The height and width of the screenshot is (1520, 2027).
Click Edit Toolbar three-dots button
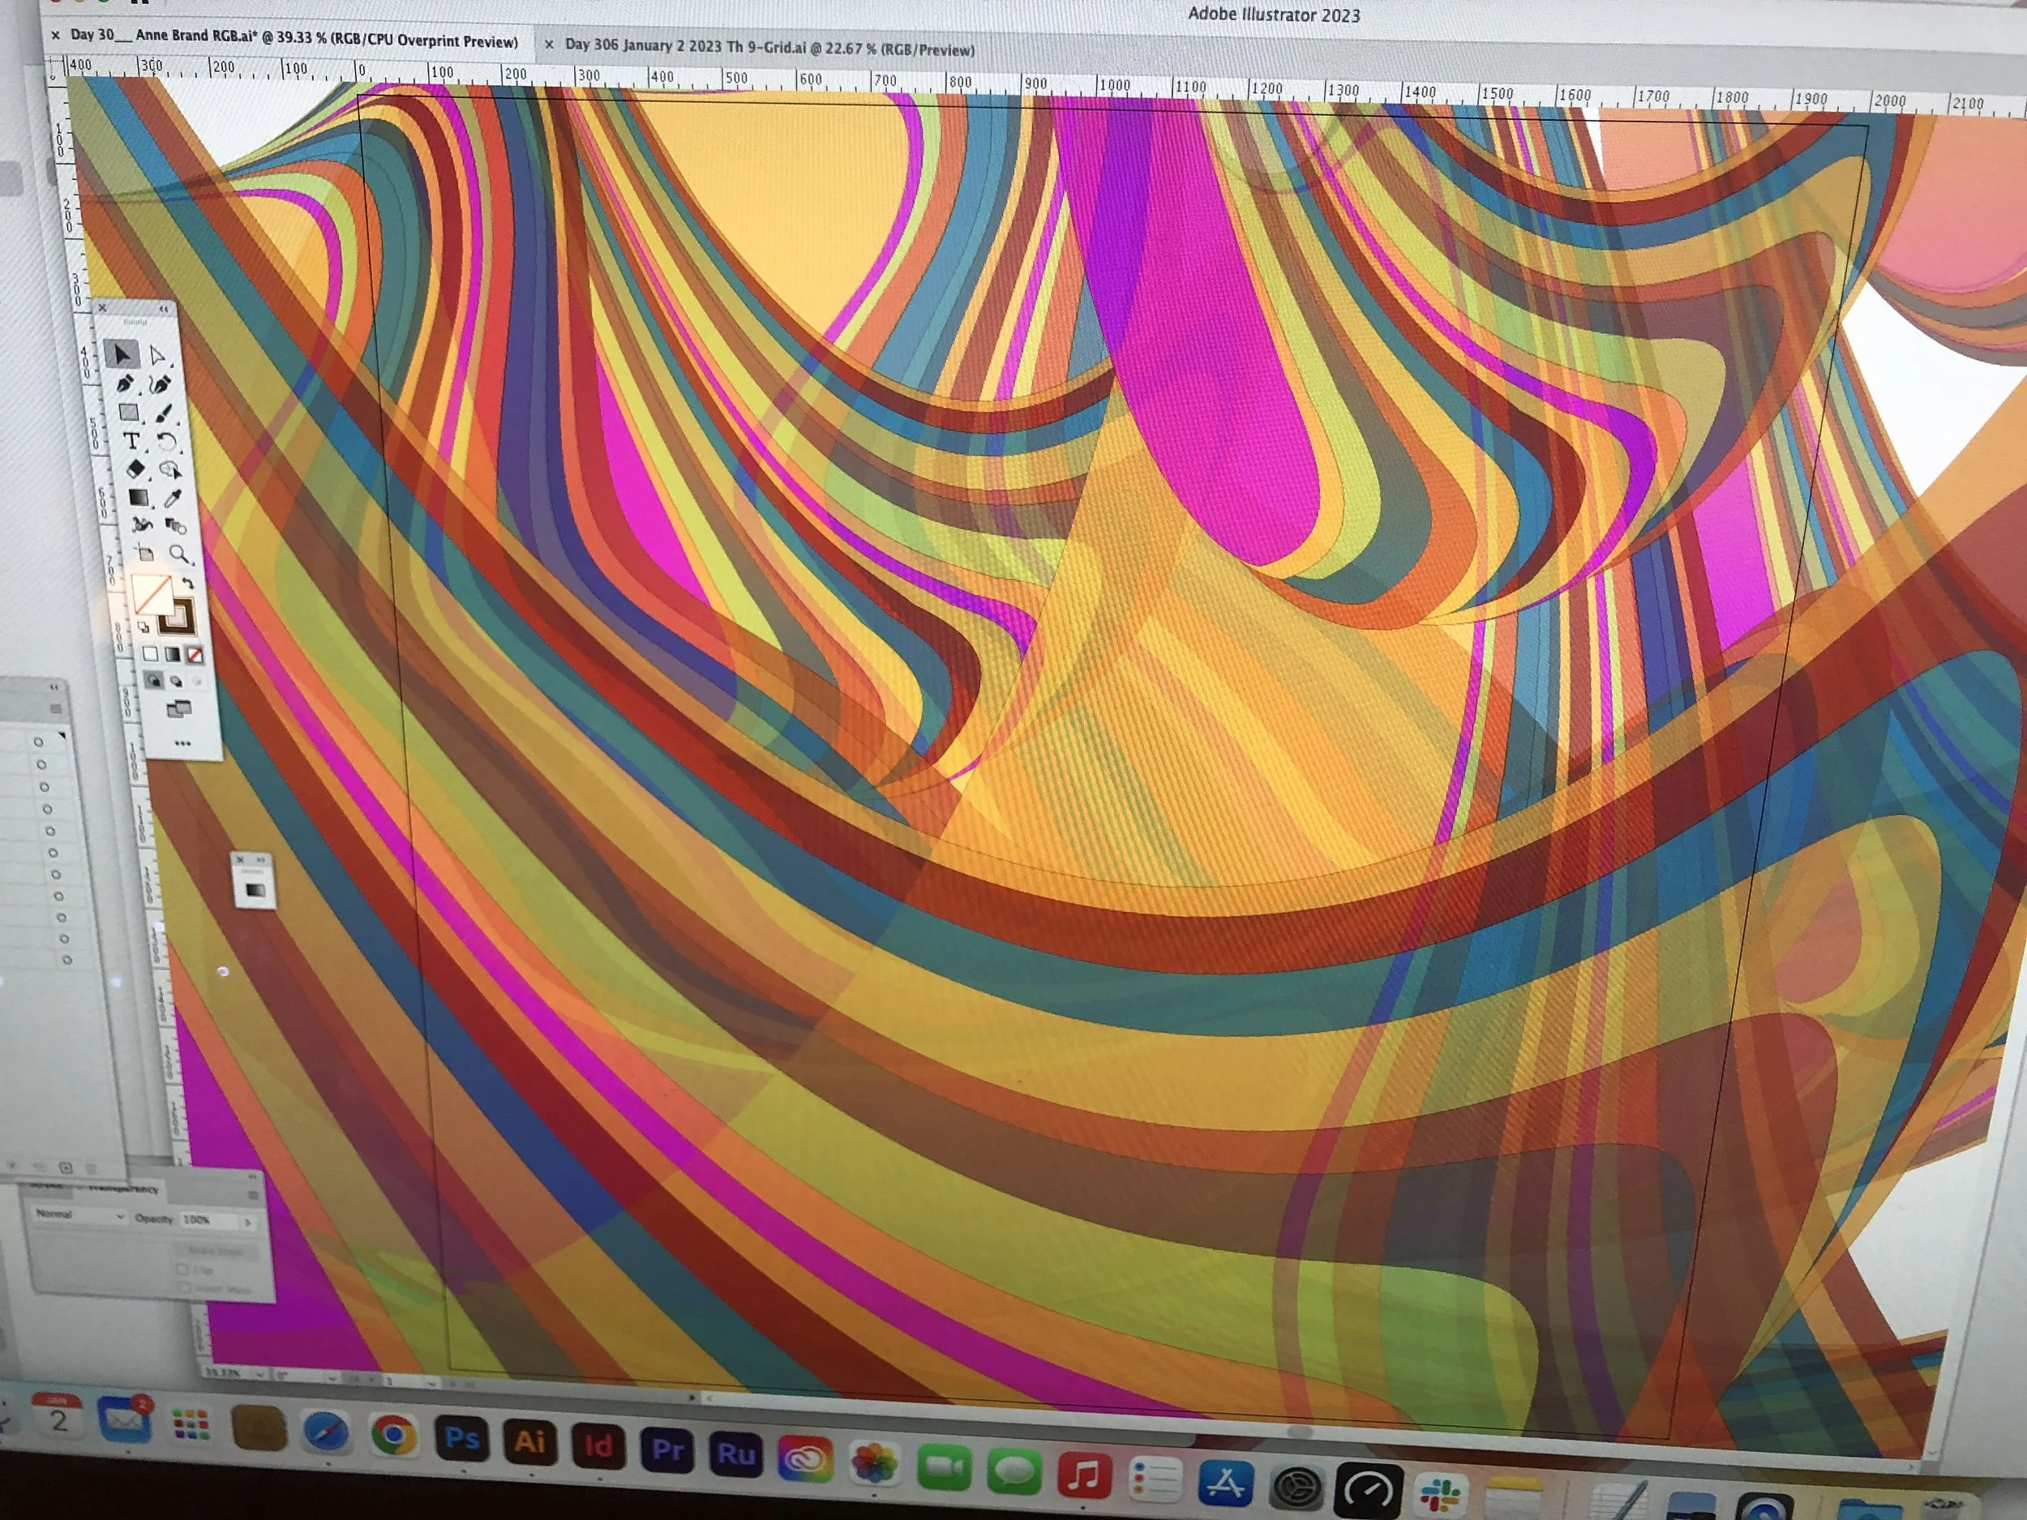coord(182,743)
